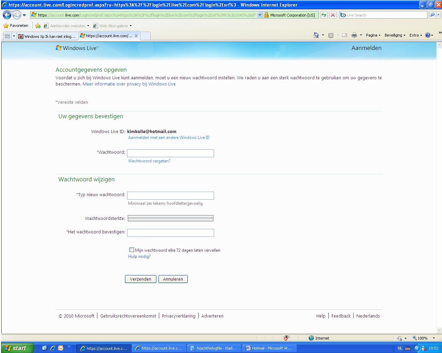This screenshot has width=442, height=353.
Task: Click the Feedback footer link
Action: (x=341, y=316)
